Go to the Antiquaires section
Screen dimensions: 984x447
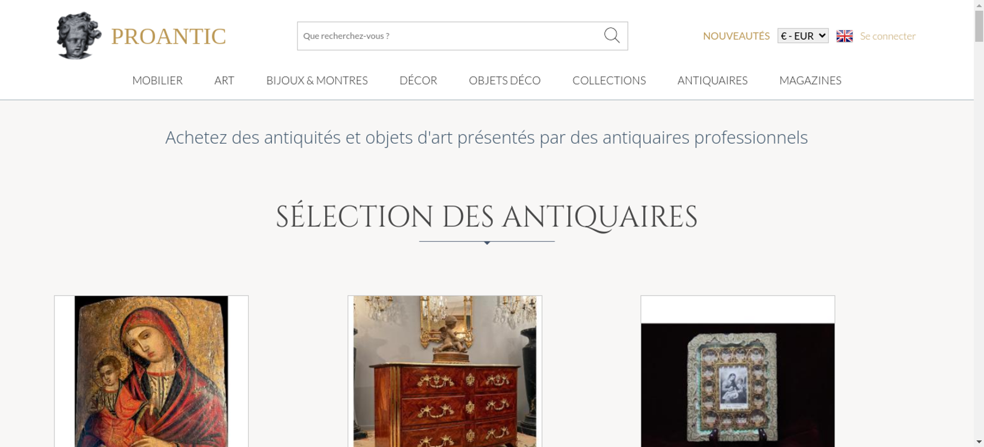712,80
